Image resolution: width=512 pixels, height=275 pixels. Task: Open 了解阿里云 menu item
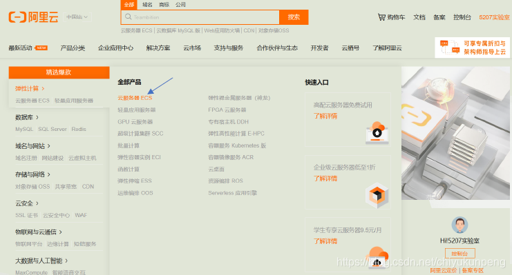pos(387,48)
